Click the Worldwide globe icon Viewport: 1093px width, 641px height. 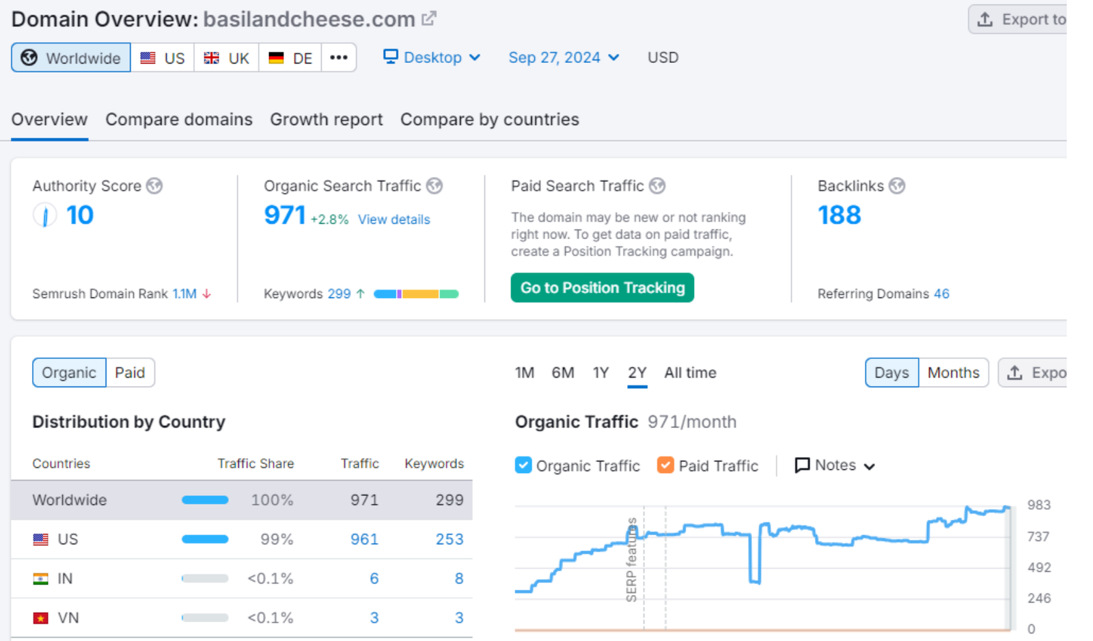[x=29, y=57]
